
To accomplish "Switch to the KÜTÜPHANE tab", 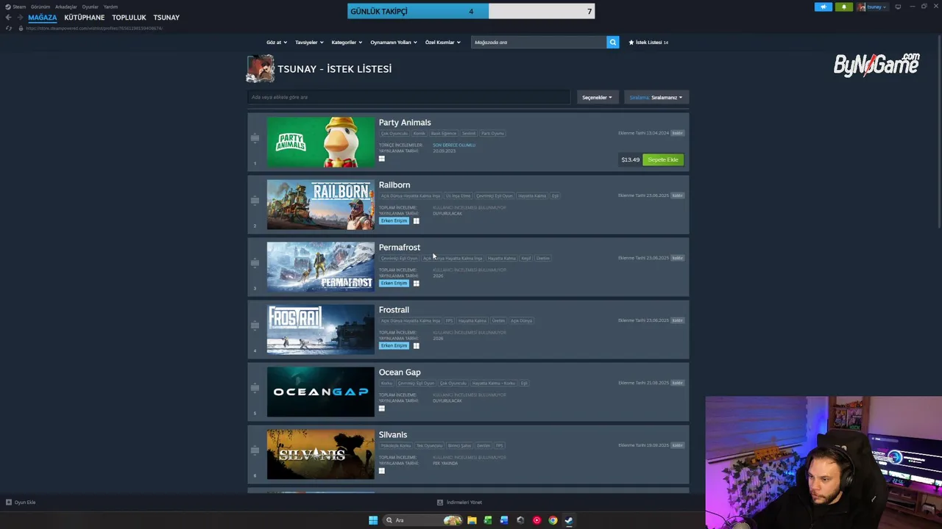I will (x=85, y=18).
